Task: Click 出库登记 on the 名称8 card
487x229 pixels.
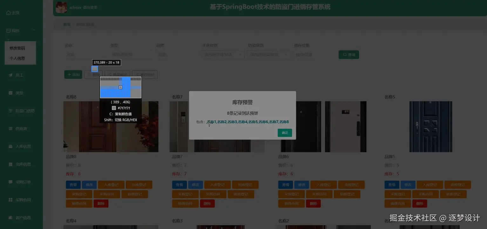Action: [x=139, y=185]
